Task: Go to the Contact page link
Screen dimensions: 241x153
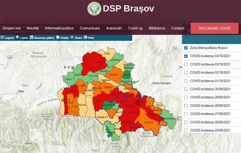Action: [x=178, y=28]
